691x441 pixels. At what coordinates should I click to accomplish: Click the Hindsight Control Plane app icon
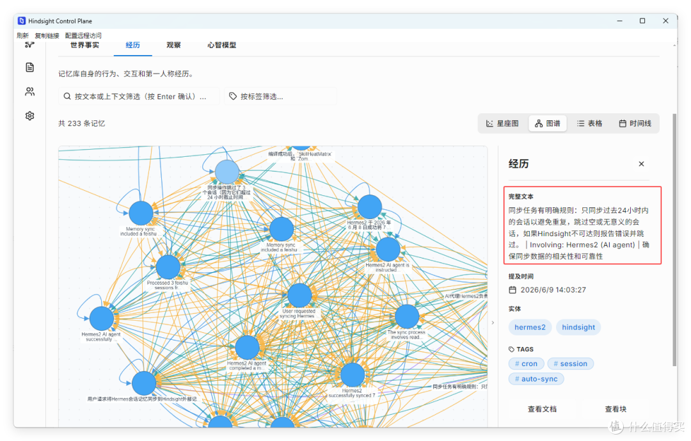[22, 20]
